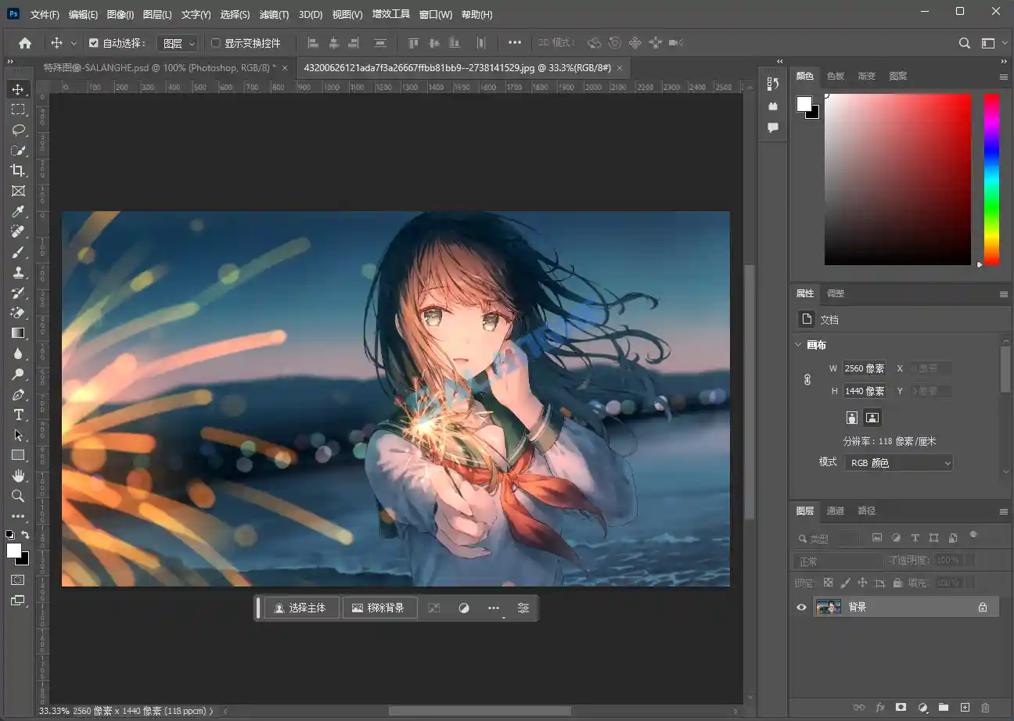Click the 移除背景 button
Image resolution: width=1014 pixels, height=721 pixels.
(x=379, y=608)
